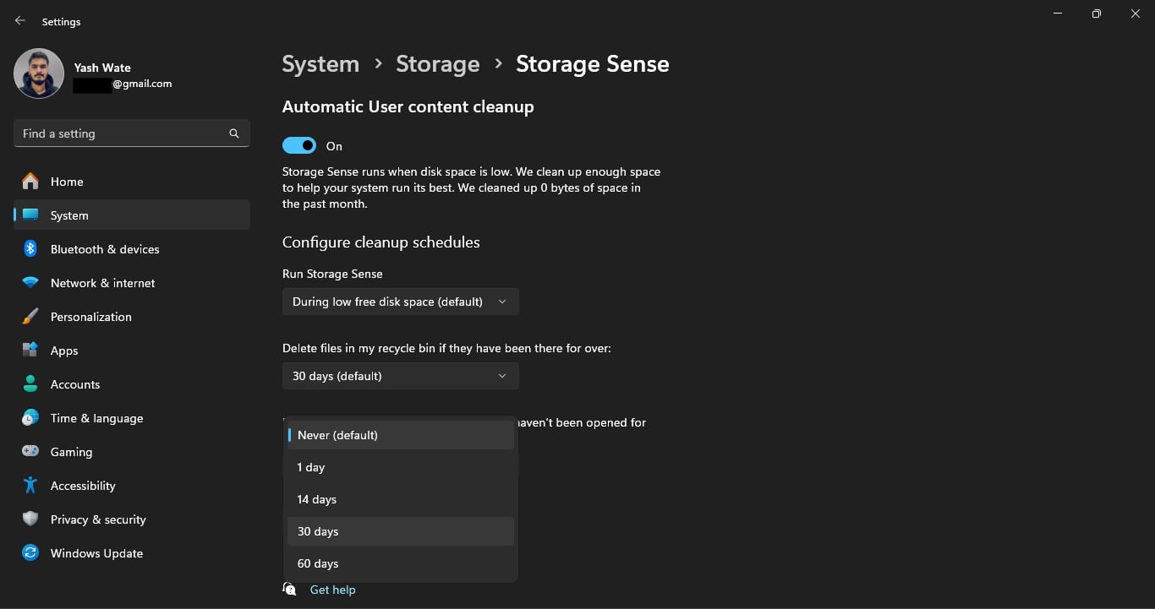Pick 30 days in the open dropdown list
The width and height of the screenshot is (1155, 609).
pos(400,531)
